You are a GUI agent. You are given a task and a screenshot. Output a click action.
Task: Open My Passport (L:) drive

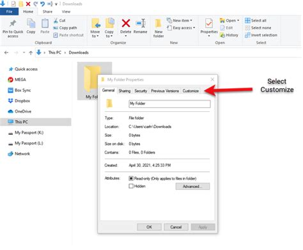coord(26,143)
